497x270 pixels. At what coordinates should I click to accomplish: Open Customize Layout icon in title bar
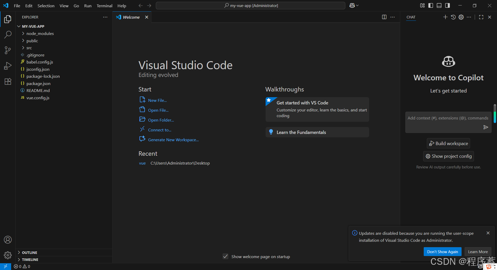point(422,5)
